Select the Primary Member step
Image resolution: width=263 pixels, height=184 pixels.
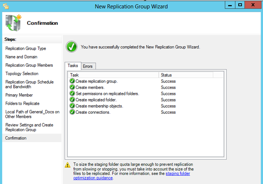coord(19,95)
